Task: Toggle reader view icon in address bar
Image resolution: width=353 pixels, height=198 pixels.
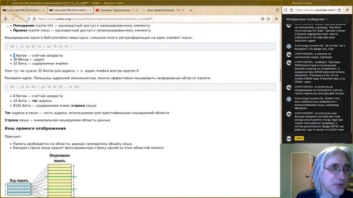Action: pos(263,19)
